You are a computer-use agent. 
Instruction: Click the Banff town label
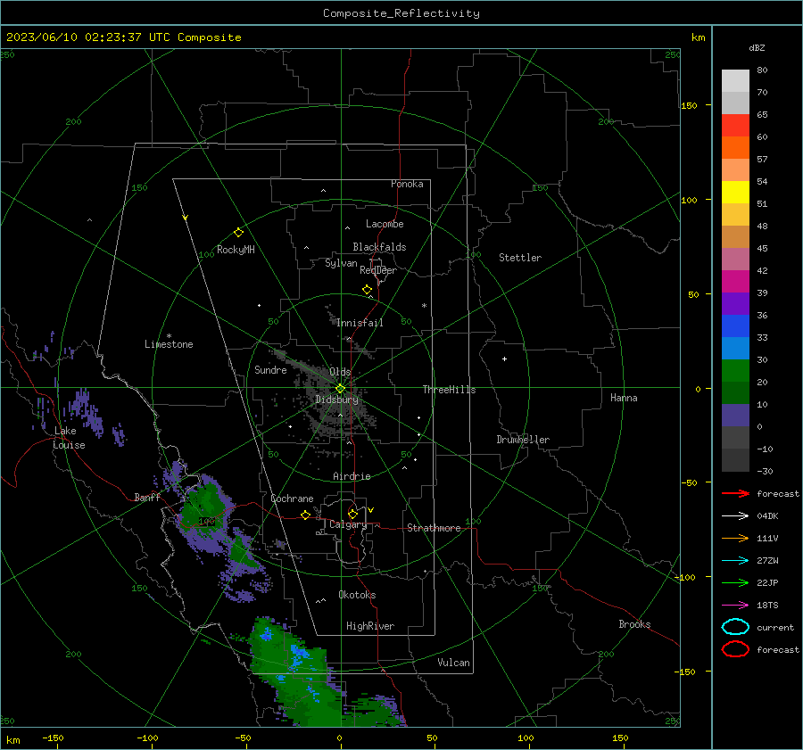point(147,497)
